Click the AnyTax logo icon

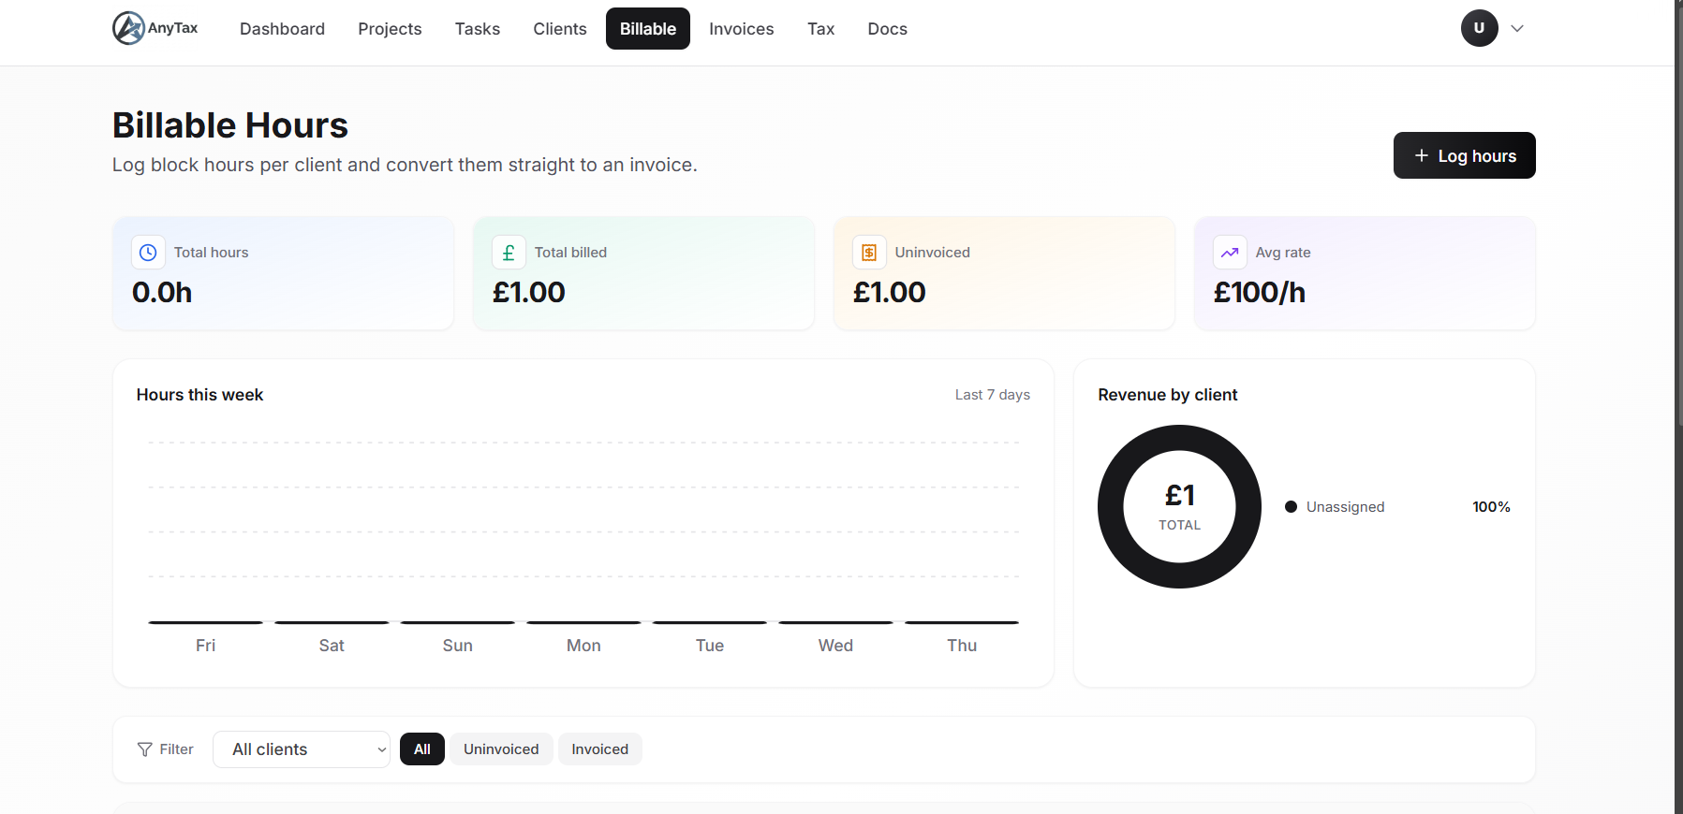pyautogui.click(x=128, y=28)
